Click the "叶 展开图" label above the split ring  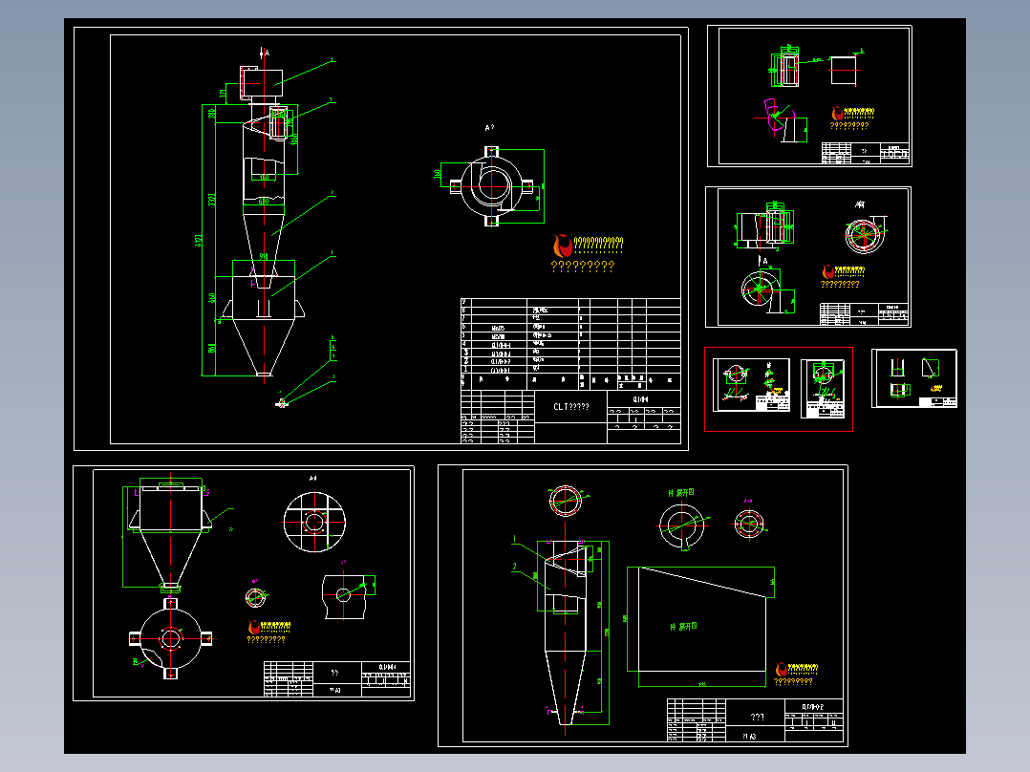[681, 493]
